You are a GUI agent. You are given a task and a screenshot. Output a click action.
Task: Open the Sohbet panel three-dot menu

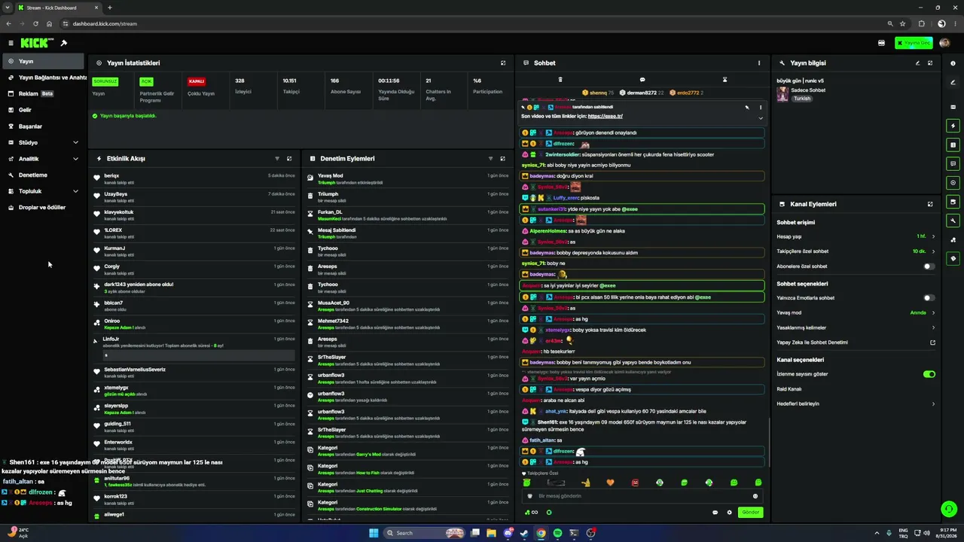coord(759,63)
